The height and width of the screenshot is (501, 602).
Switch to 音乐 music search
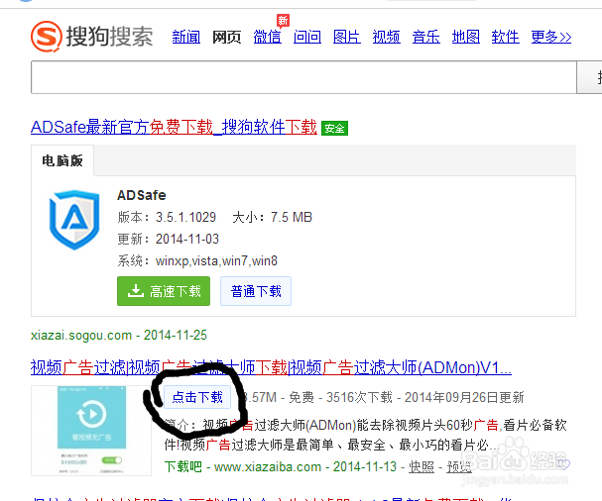(426, 38)
